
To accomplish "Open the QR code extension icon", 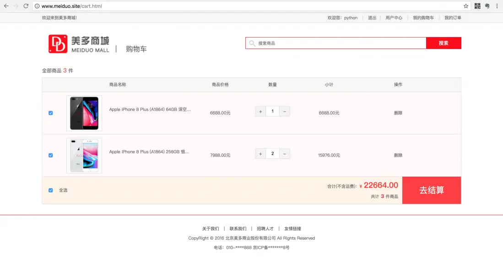I will tap(477, 6).
